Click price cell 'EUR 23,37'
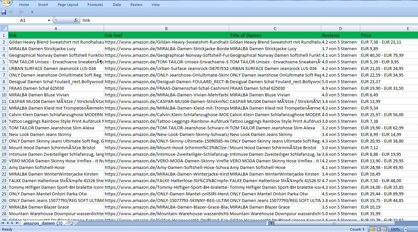The width and height of the screenshot is (418, 232). point(389,82)
